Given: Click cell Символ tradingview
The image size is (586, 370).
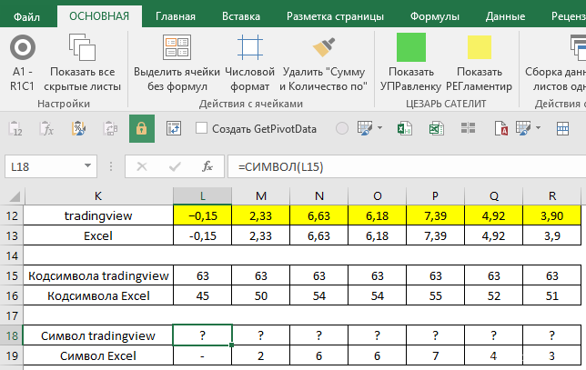Looking at the screenshot, I should pyautogui.click(x=98, y=335).
